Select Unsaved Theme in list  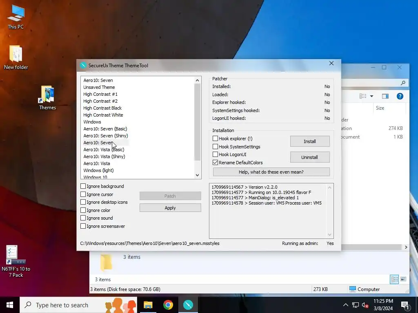click(99, 87)
